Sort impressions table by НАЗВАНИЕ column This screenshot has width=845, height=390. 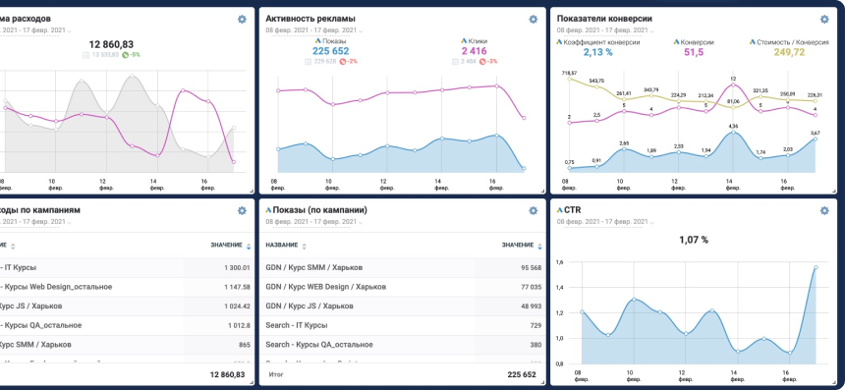tap(286, 246)
